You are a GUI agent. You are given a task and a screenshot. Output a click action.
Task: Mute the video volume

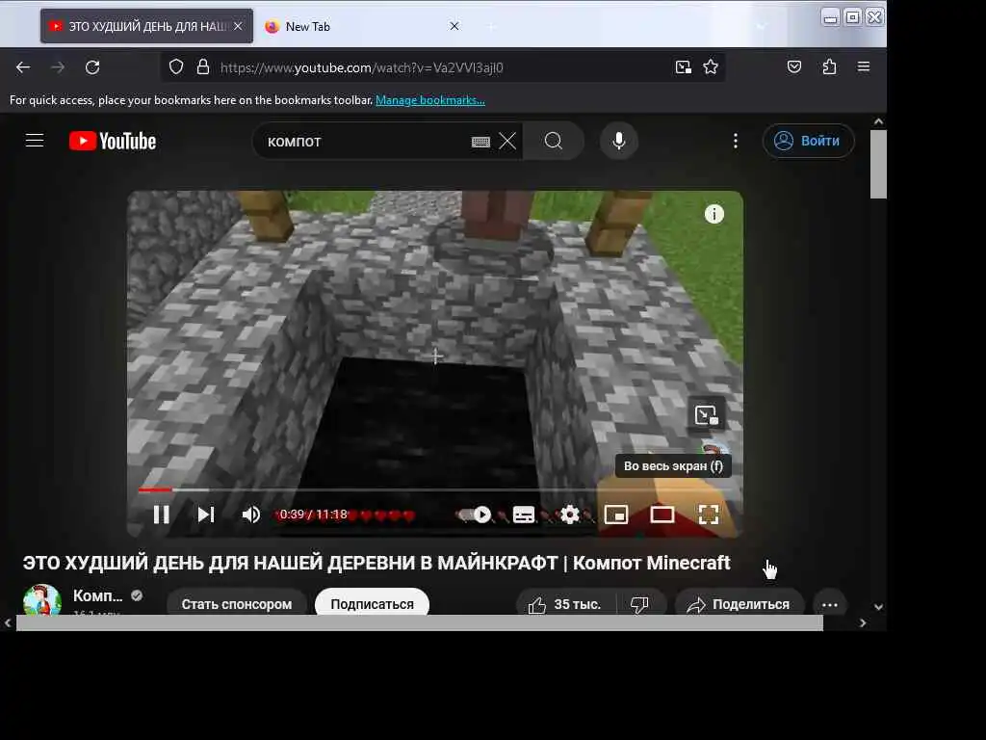251,515
